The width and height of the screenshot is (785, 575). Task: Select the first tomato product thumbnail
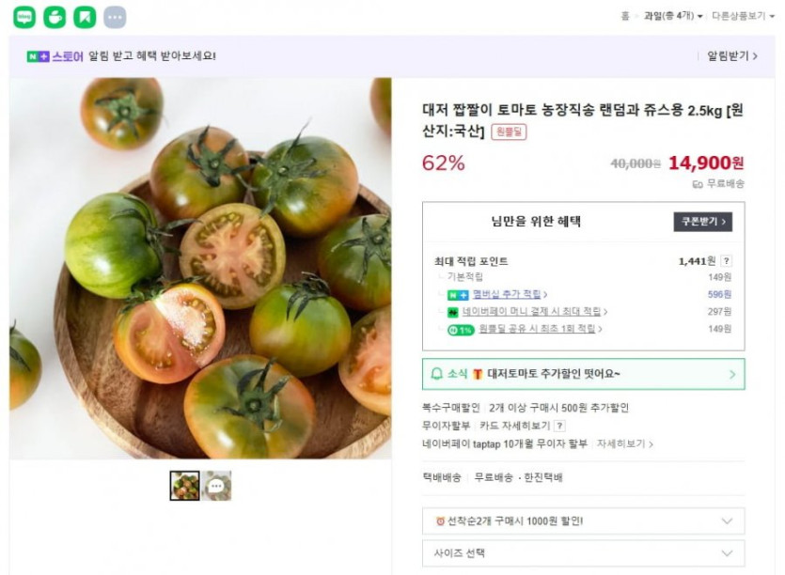pos(184,486)
